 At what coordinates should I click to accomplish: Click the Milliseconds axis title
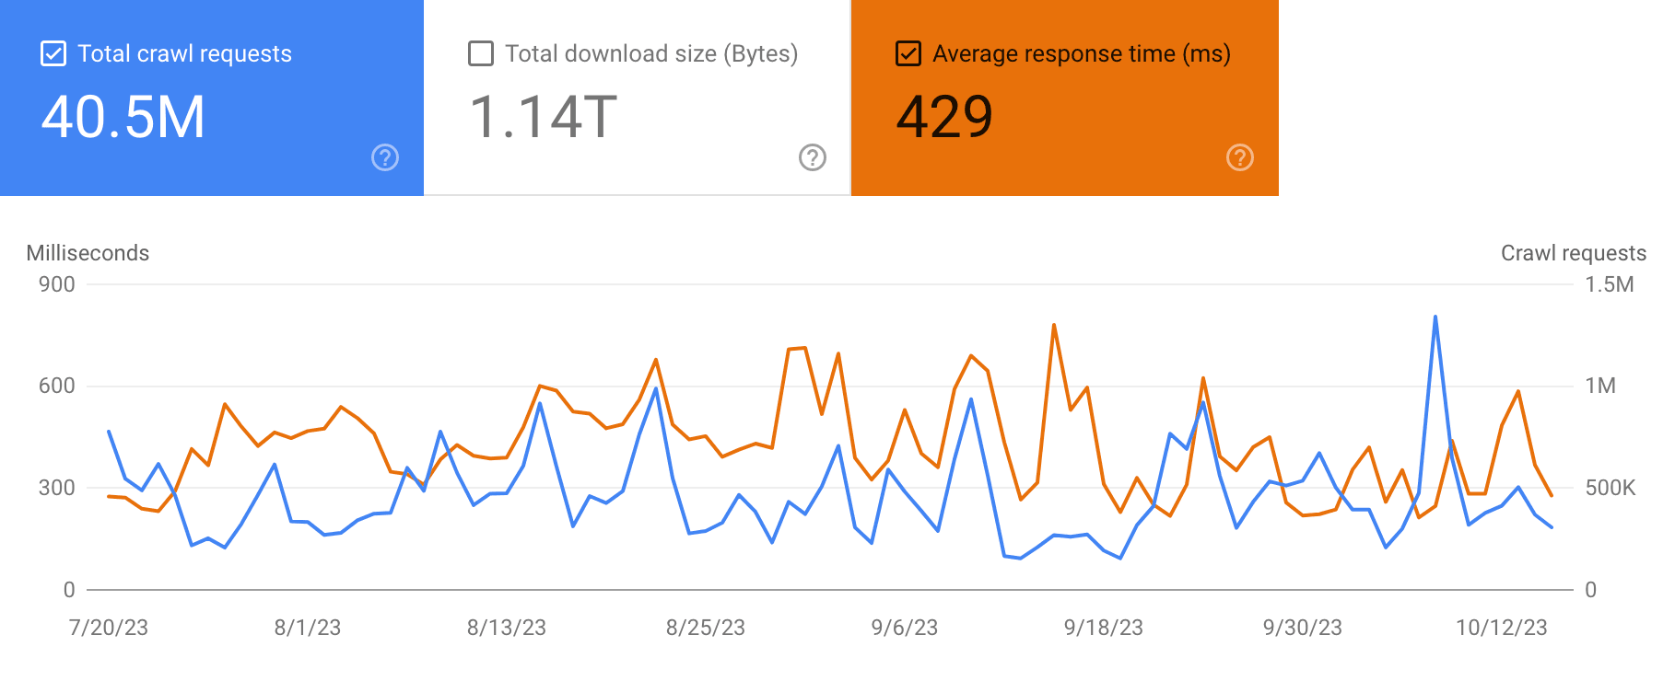[88, 253]
